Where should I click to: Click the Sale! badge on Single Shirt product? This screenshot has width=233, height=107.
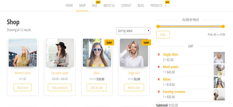[x=146, y=43]
